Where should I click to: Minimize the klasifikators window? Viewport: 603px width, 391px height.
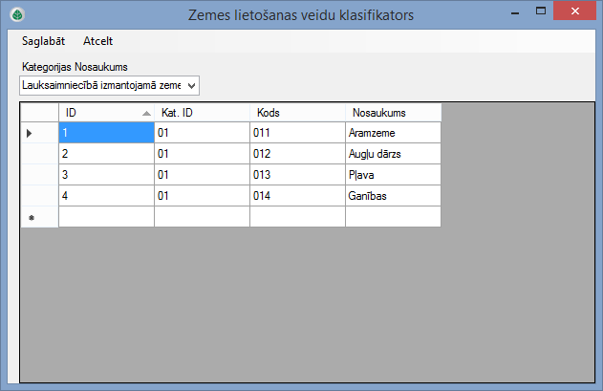pos(515,11)
